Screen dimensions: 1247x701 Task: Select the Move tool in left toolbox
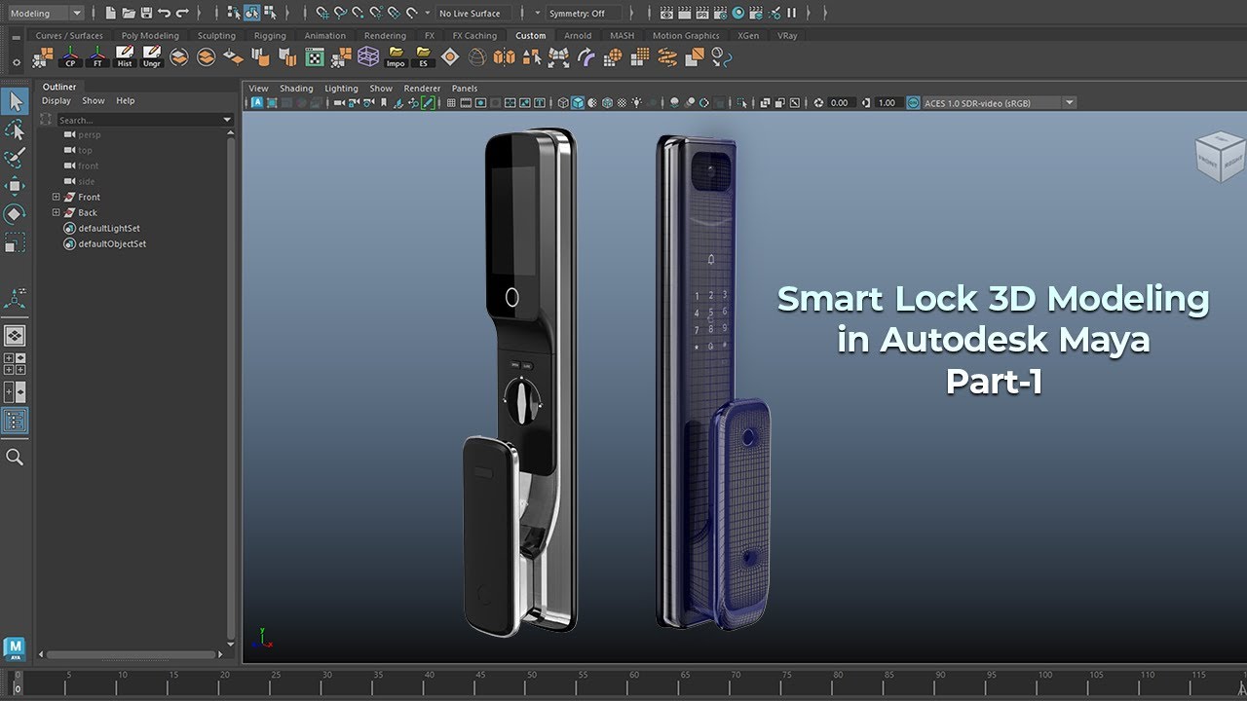pyautogui.click(x=15, y=186)
